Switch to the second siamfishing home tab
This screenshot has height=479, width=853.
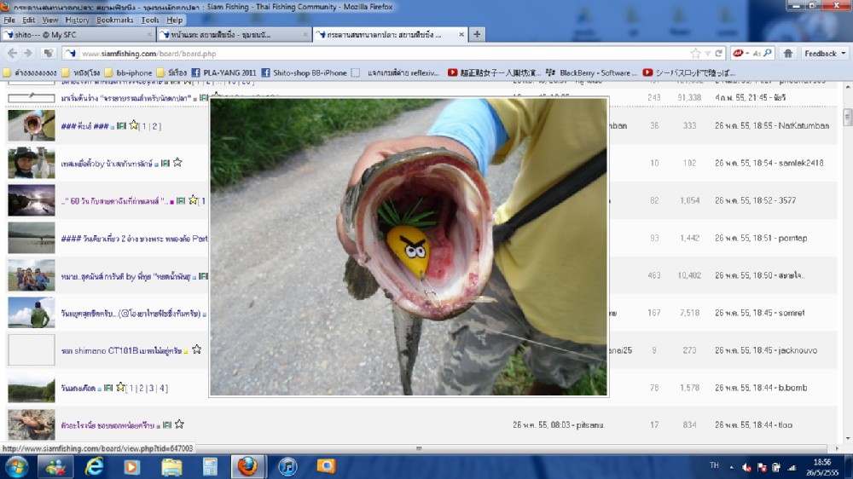click(234, 34)
